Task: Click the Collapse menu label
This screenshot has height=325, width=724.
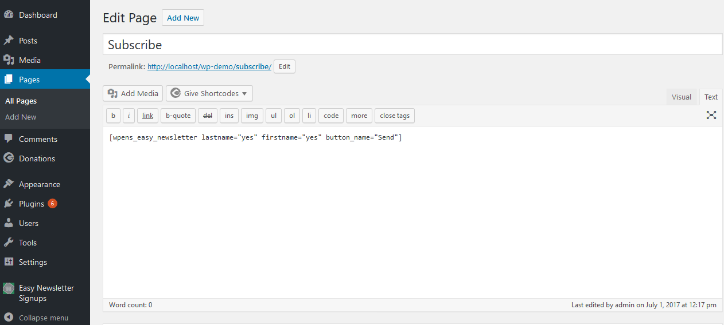Action: point(44,318)
